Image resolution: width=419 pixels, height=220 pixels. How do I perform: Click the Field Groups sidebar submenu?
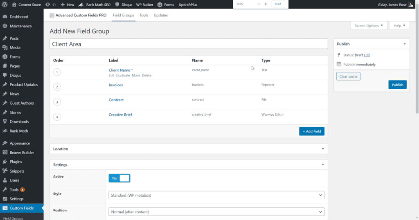click(13, 218)
